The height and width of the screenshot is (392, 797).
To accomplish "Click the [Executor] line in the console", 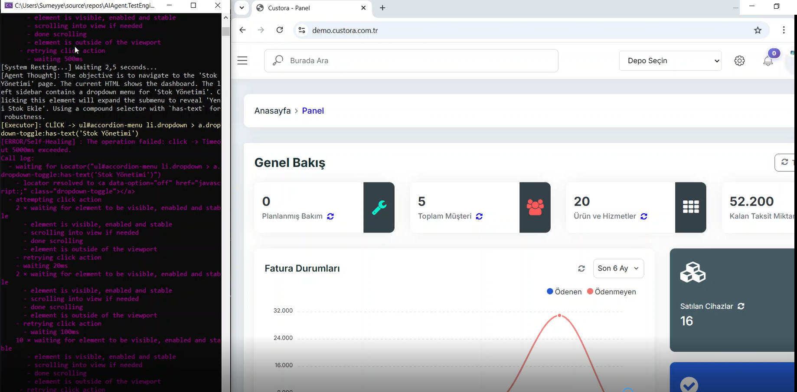I will click(x=111, y=129).
